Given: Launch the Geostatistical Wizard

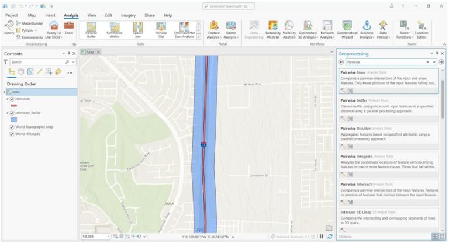Looking at the screenshot, I should pyautogui.click(x=347, y=30).
